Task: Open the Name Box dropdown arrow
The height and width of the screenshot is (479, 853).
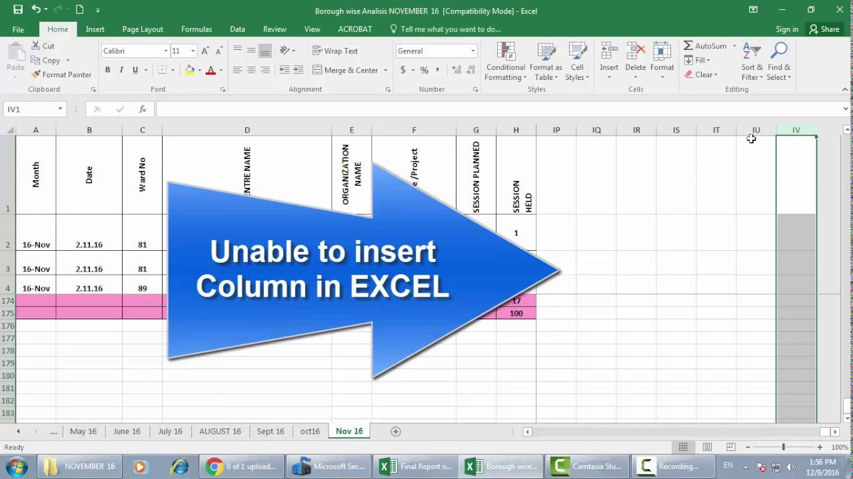Action: pyautogui.click(x=60, y=109)
